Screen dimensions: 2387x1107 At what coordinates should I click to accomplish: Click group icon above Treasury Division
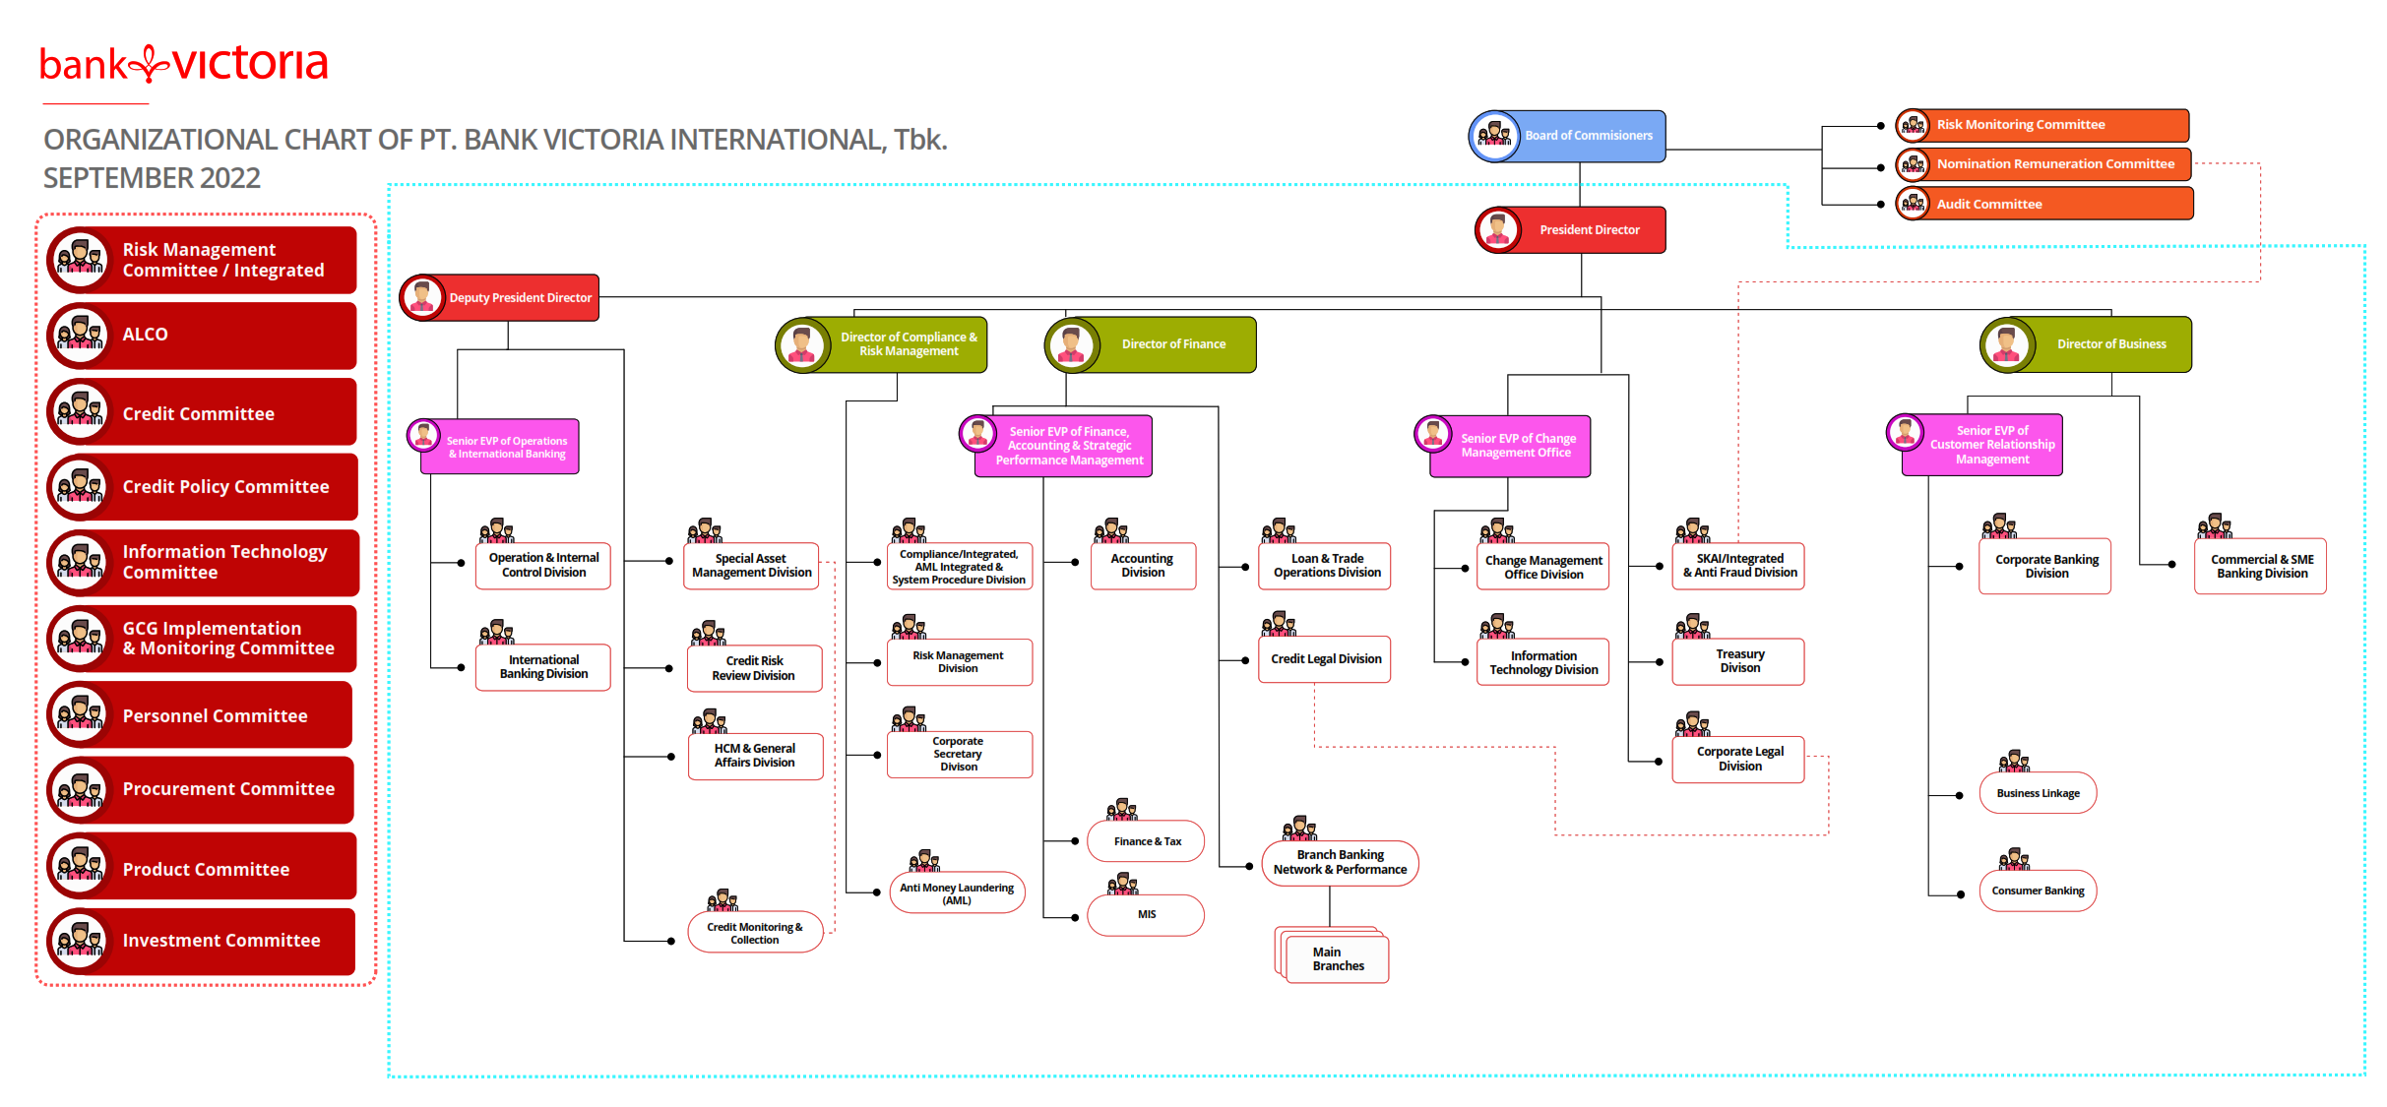coord(1692,626)
